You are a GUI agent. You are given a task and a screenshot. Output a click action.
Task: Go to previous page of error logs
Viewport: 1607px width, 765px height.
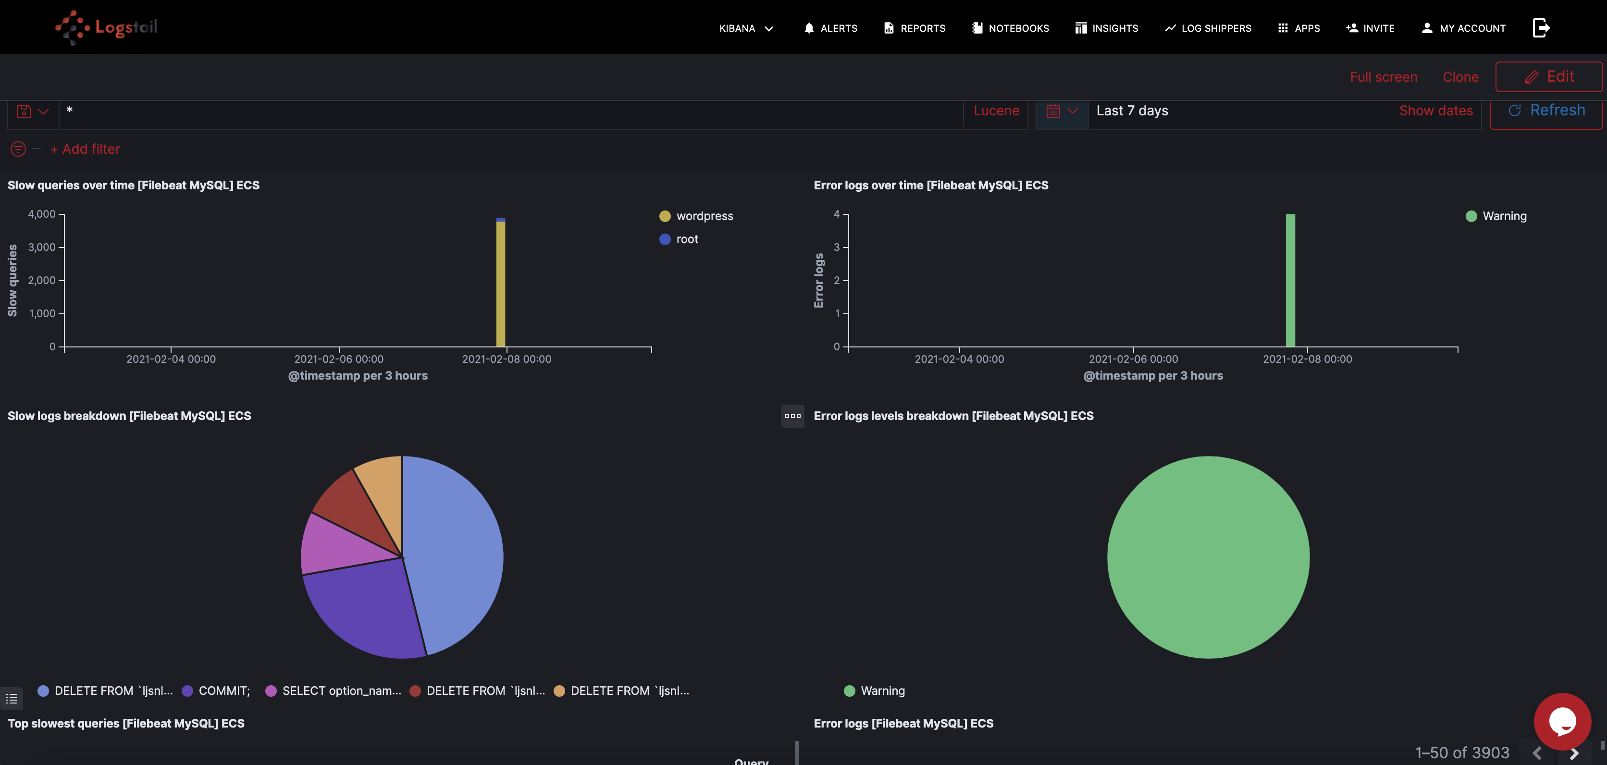point(1537,753)
